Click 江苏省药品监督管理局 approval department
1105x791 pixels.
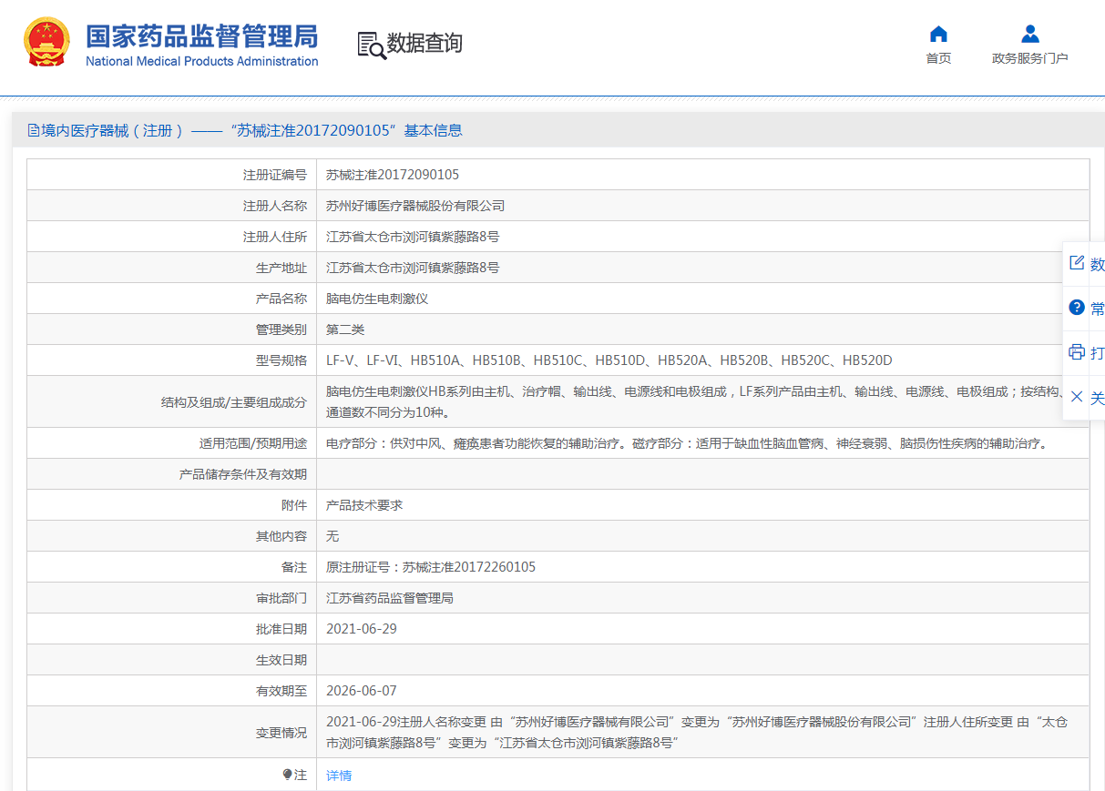[390, 598]
